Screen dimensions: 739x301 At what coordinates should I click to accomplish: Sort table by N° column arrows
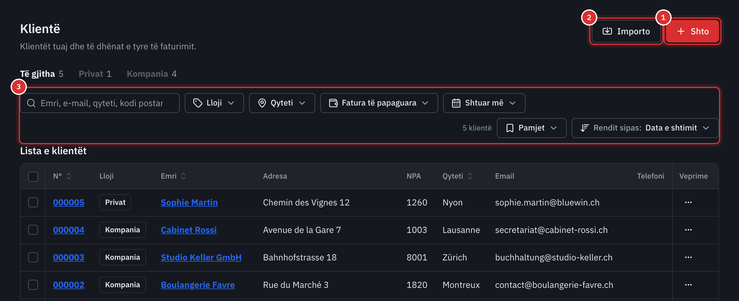69,176
